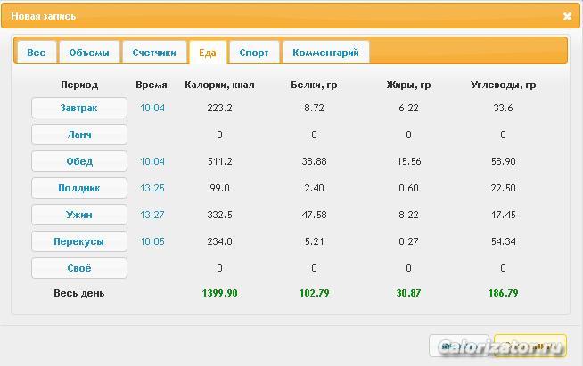Open the Объемы tab
Image resolution: width=583 pixels, height=366 pixels.
(89, 53)
